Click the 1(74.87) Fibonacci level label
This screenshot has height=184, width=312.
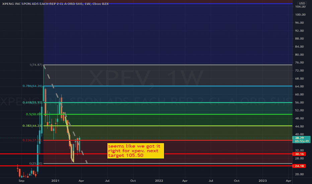[36, 65]
